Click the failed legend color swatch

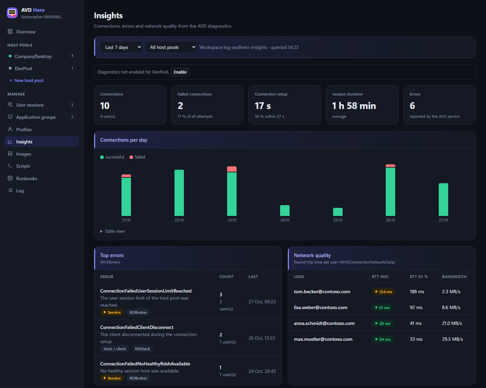(131, 157)
